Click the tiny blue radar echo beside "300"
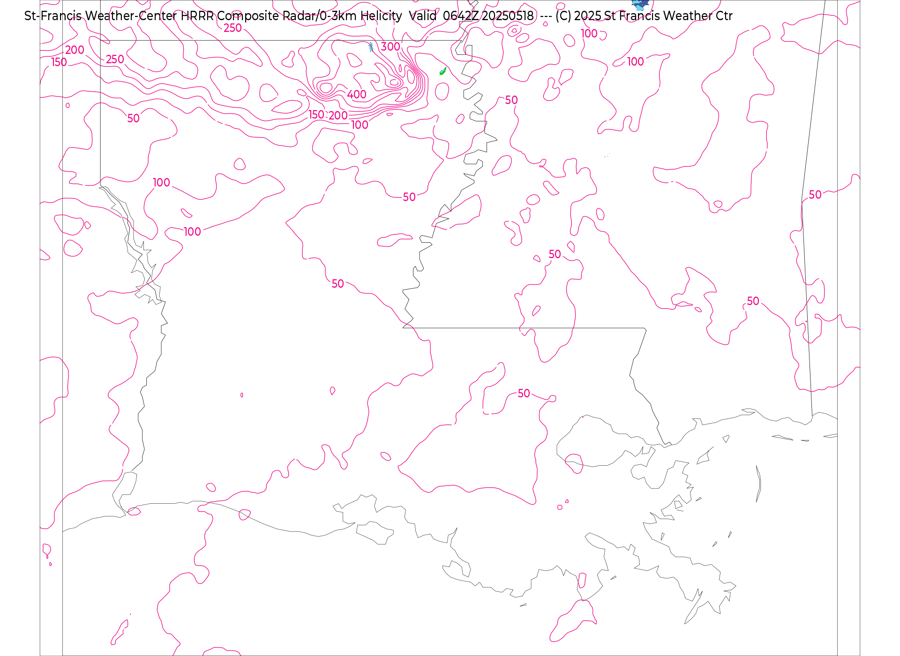This screenshot has height=656, width=900. [x=371, y=47]
